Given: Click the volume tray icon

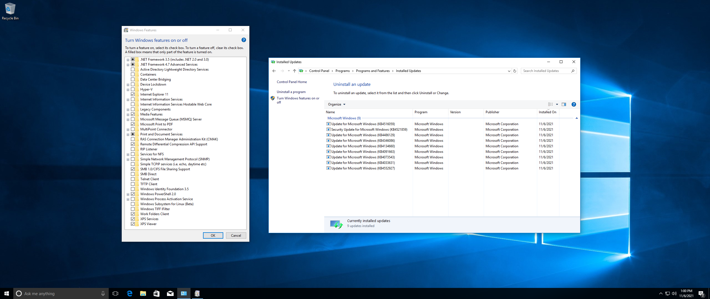Looking at the screenshot, I should coord(674,293).
